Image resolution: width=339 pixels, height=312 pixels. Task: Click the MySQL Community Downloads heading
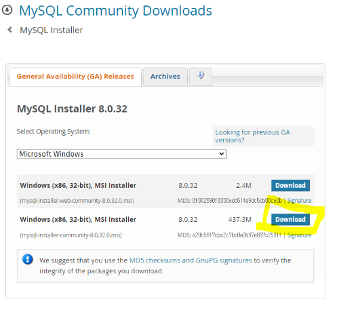pyautogui.click(x=115, y=11)
